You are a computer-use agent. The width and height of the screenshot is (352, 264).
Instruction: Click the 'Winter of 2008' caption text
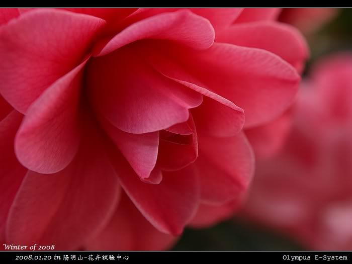pos(29,247)
